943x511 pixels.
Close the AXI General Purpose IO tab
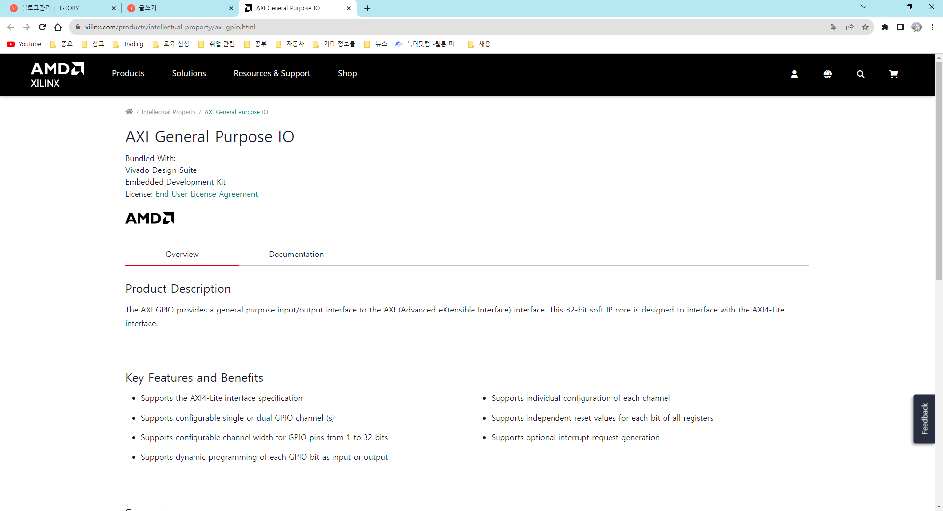click(349, 8)
